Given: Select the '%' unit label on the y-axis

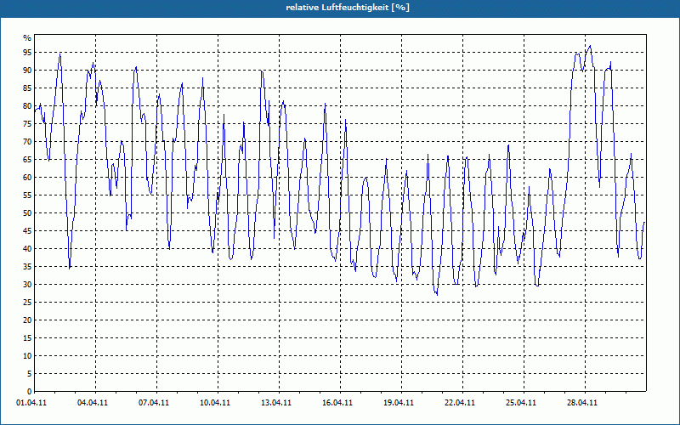Looking at the screenshot, I should click(27, 38).
